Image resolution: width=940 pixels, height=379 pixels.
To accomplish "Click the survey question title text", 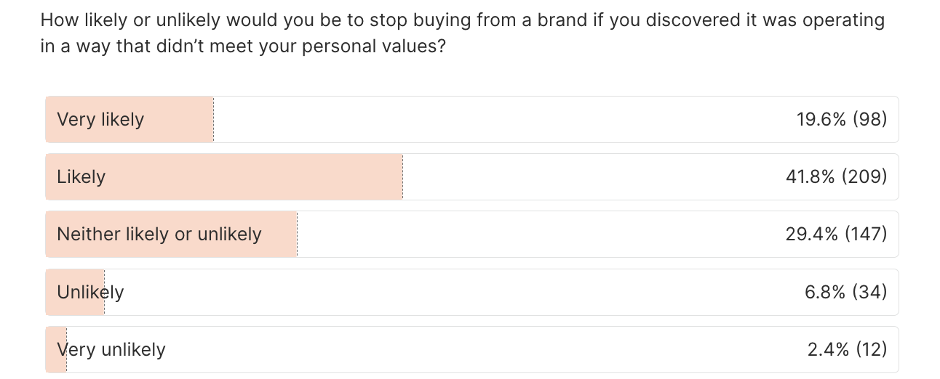I will (x=463, y=33).
